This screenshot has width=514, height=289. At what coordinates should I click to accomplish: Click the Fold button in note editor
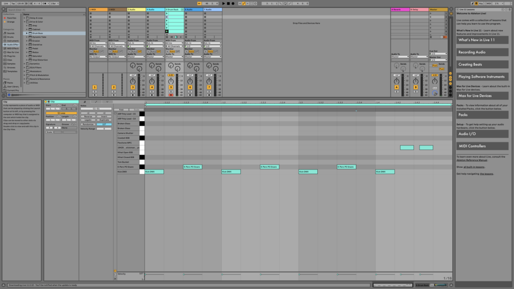[121, 110]
